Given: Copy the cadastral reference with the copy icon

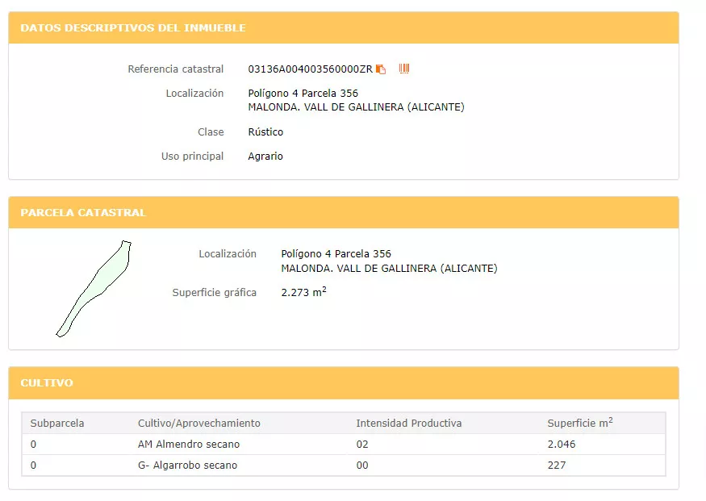Looking at the screenshot, I should (381, 69).
